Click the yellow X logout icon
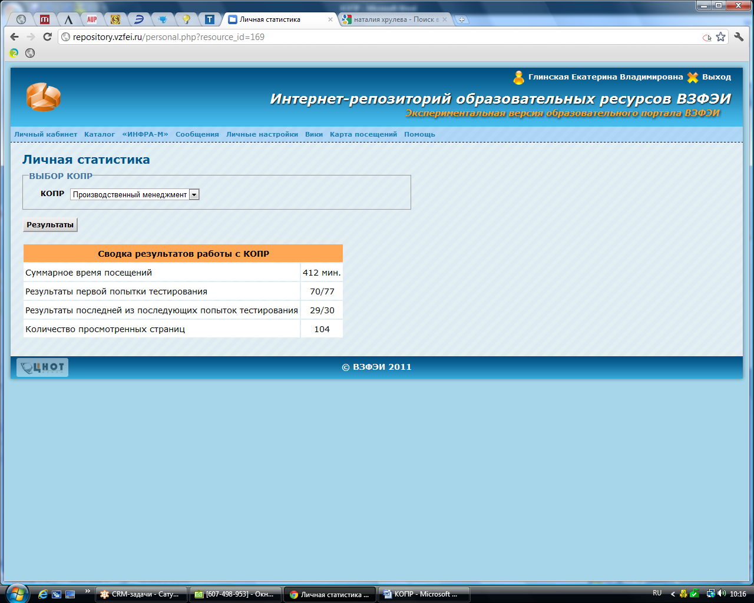Viewport: 754px width, 603px height. [x=693, y=77]
